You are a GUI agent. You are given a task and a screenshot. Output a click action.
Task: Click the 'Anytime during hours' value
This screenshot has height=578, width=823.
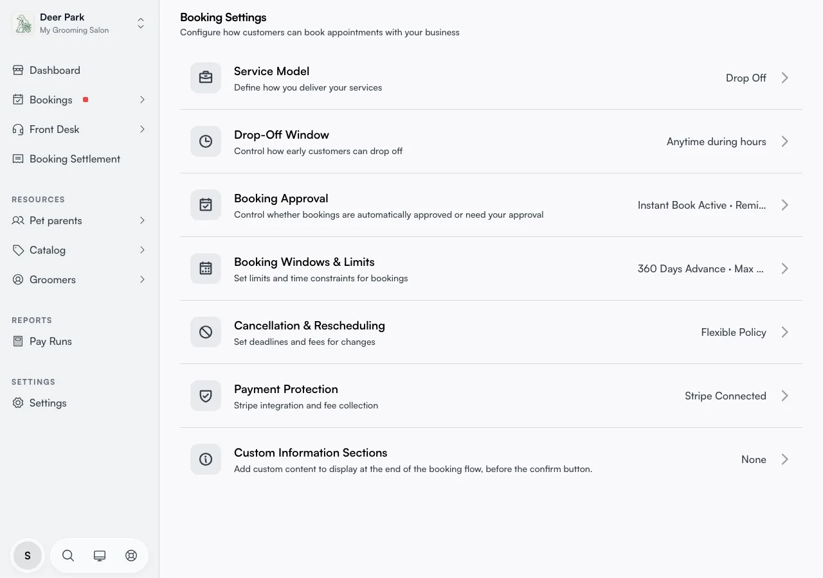coord(716,141)
